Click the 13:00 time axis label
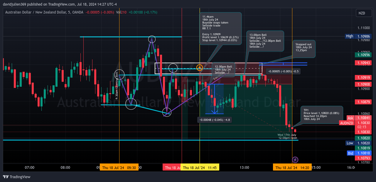Image resolution: width=376 pixels, height=182 pixels. [x=244, y=168]
